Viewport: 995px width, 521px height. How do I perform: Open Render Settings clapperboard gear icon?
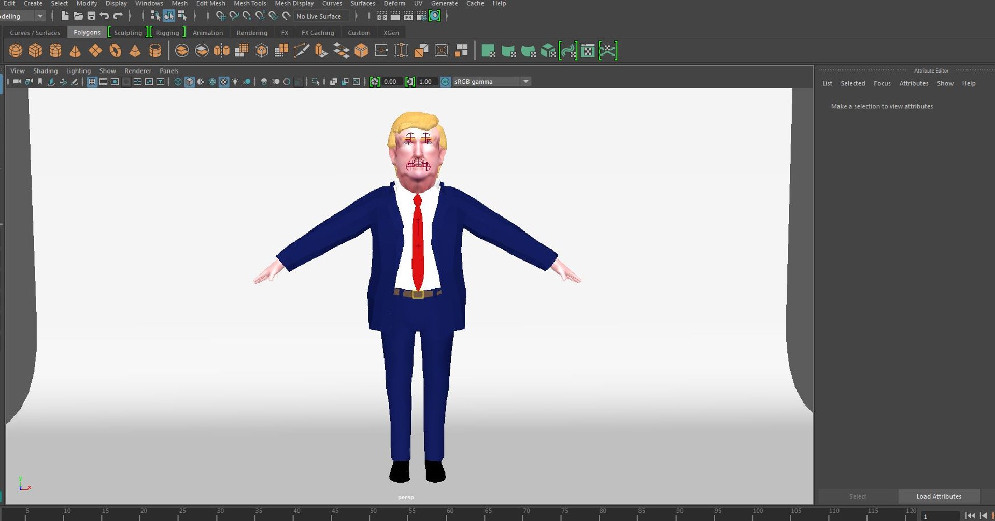click(421, 16)
